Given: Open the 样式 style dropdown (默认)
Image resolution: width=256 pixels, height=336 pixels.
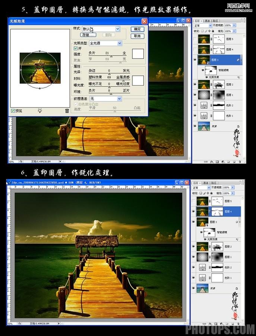Looking at the screenshot, I should pos(118,29).
